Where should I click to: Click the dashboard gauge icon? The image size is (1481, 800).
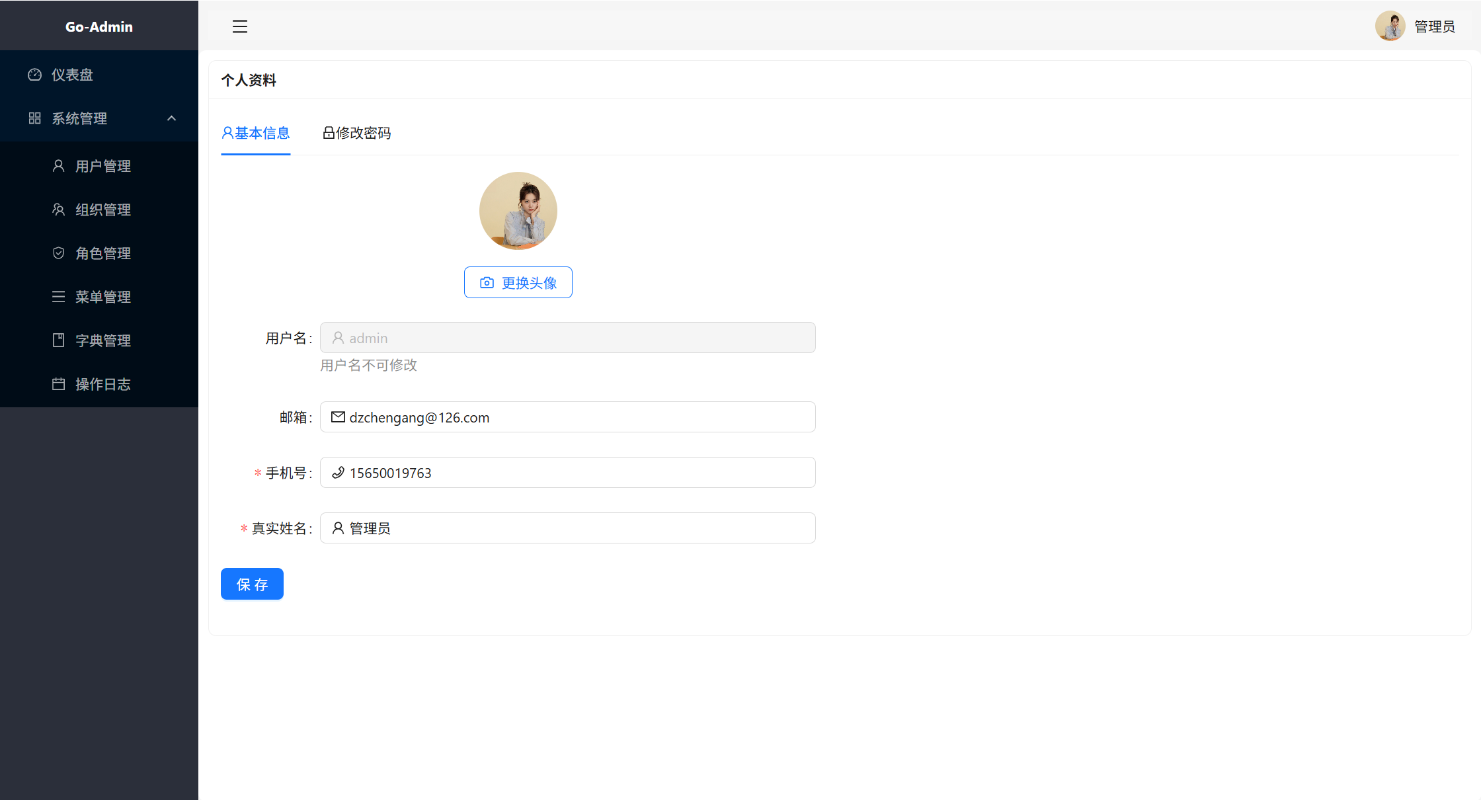[x=34, y=75]
